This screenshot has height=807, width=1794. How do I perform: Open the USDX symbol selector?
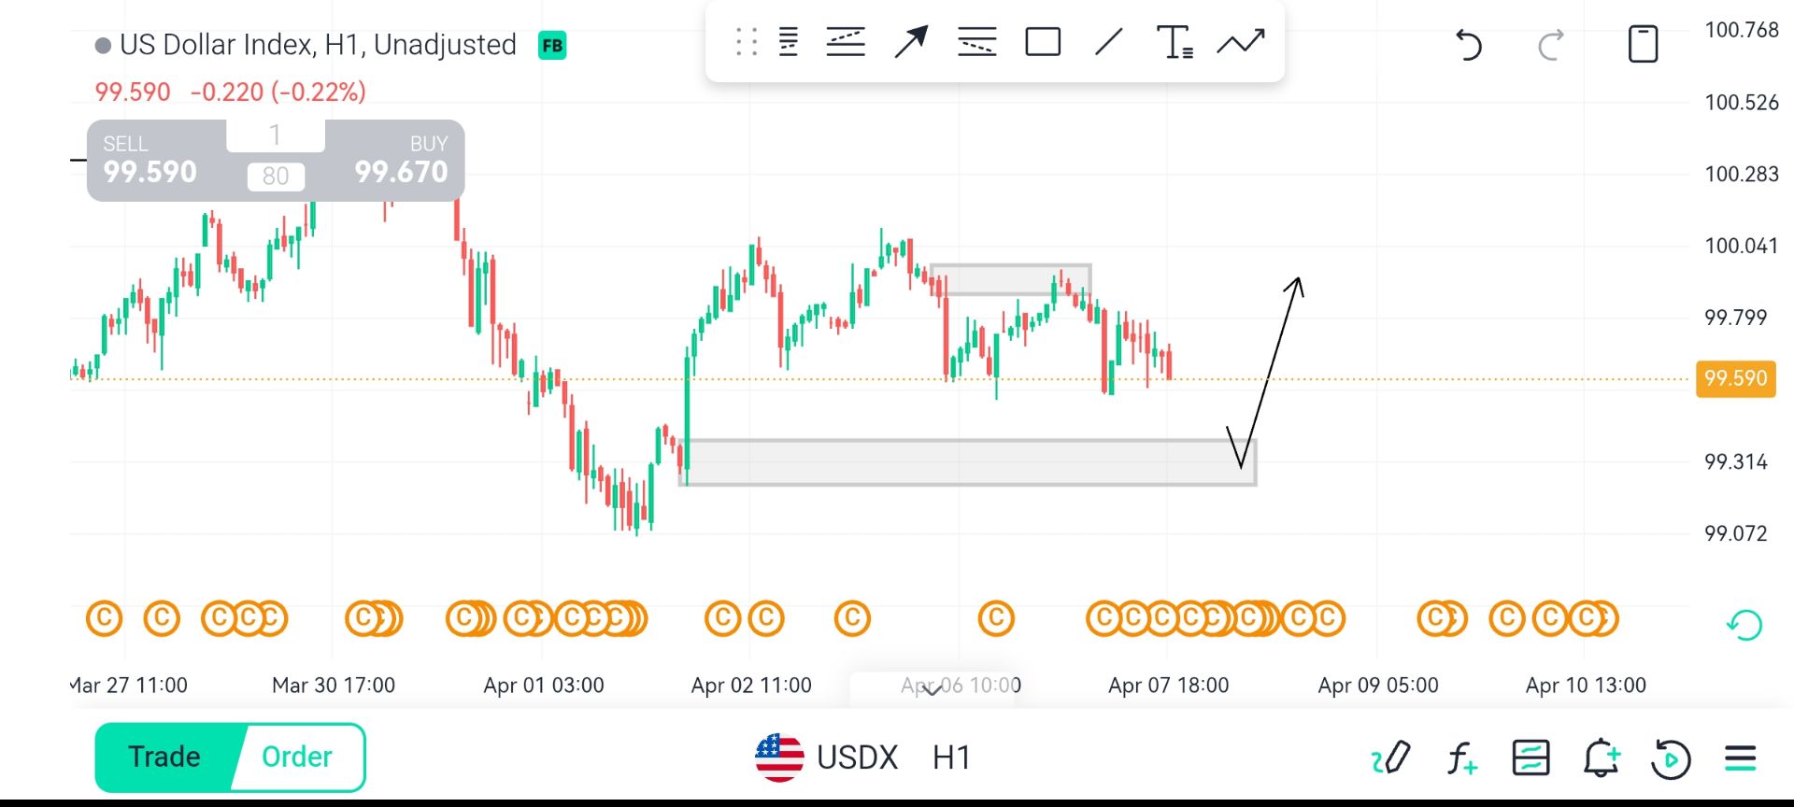coord(827,757)
